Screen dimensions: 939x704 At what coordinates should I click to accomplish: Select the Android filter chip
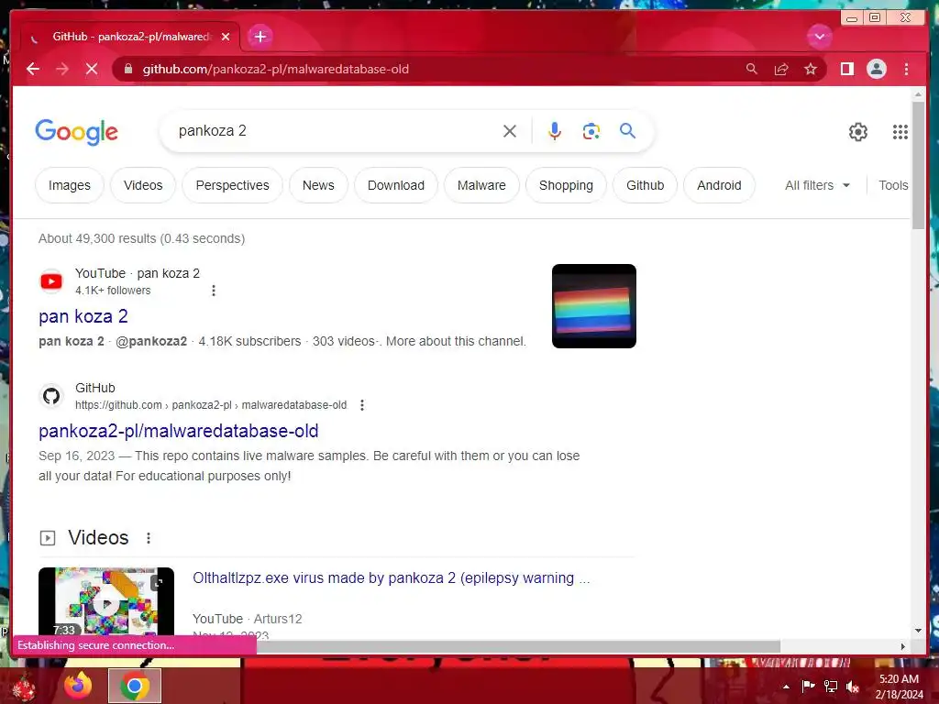tap(719, 185)
